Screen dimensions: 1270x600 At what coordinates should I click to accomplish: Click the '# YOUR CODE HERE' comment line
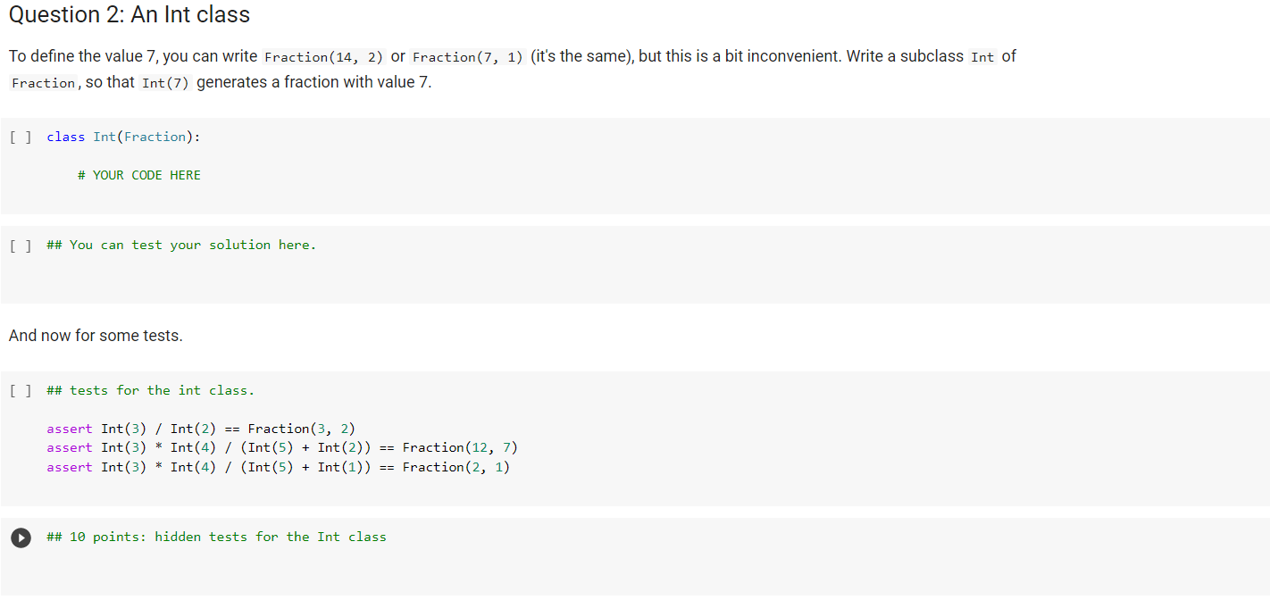point(139,175)
